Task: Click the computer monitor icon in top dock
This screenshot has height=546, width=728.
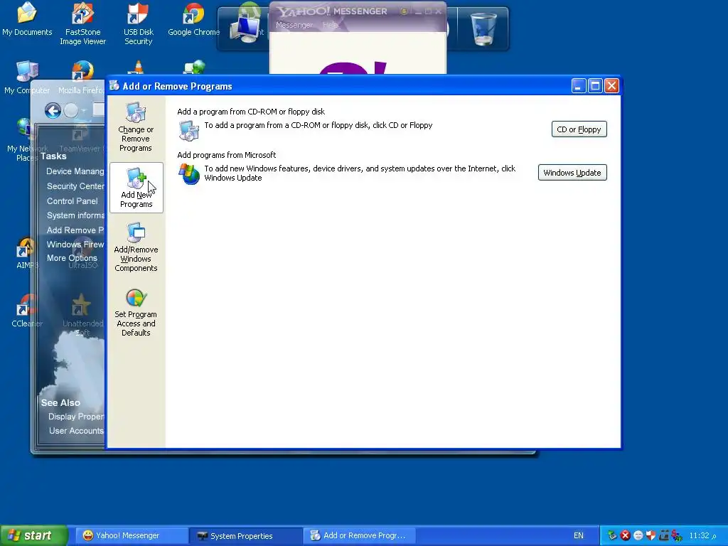Action: click(246, 28)
